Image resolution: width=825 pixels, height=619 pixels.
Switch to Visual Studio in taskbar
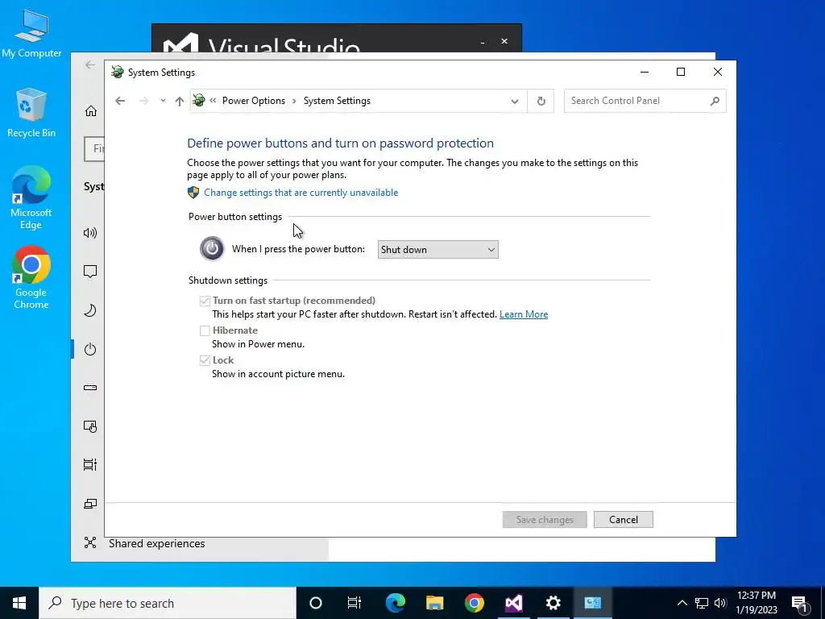coord(513,603)
